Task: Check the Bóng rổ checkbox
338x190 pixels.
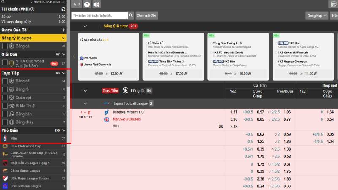Action: [5, 89]
